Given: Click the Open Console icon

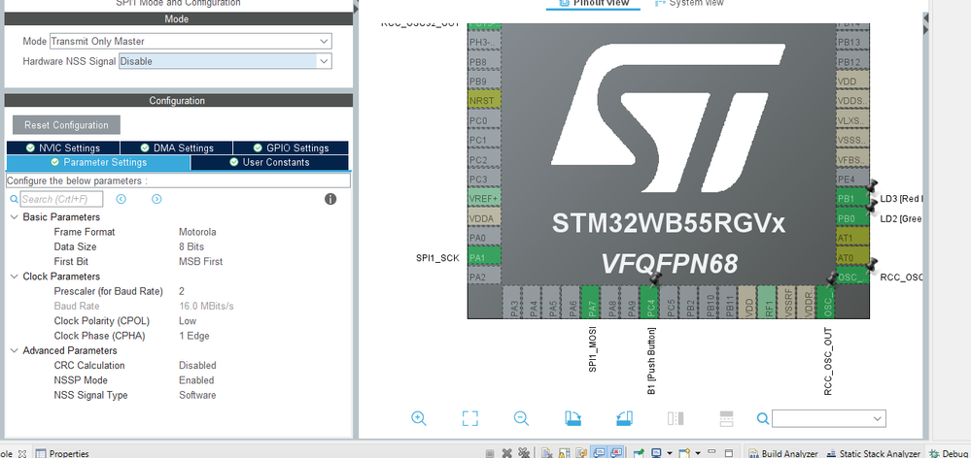Looking at the screenshot, I should 684,453.
